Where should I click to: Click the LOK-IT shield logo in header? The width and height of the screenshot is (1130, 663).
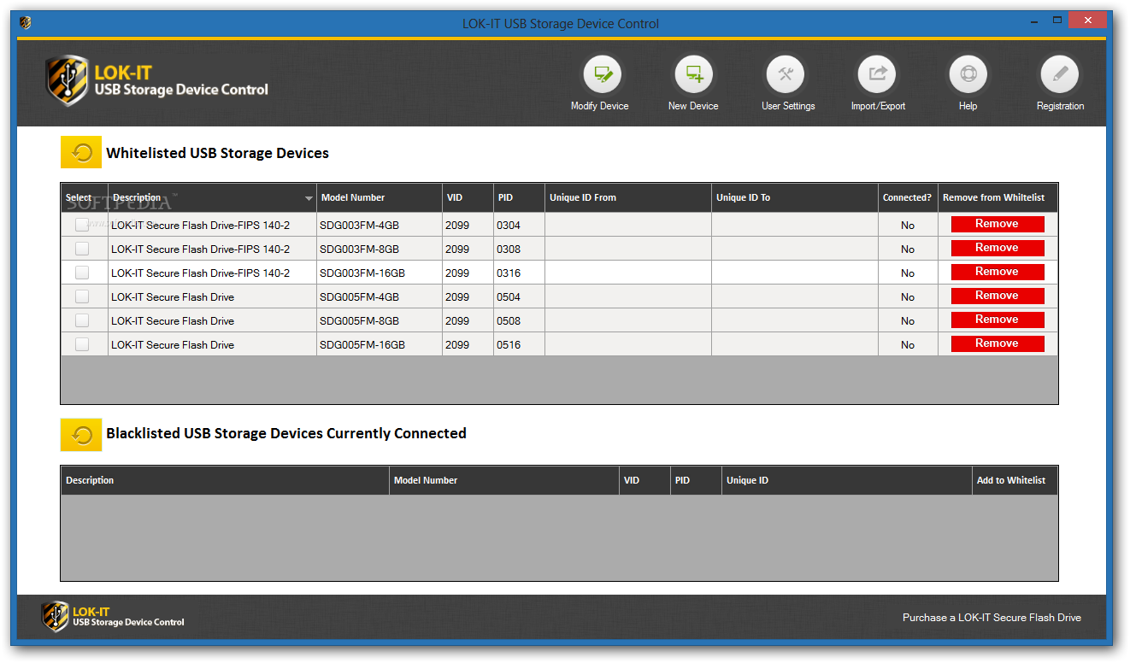coord(67,81)
